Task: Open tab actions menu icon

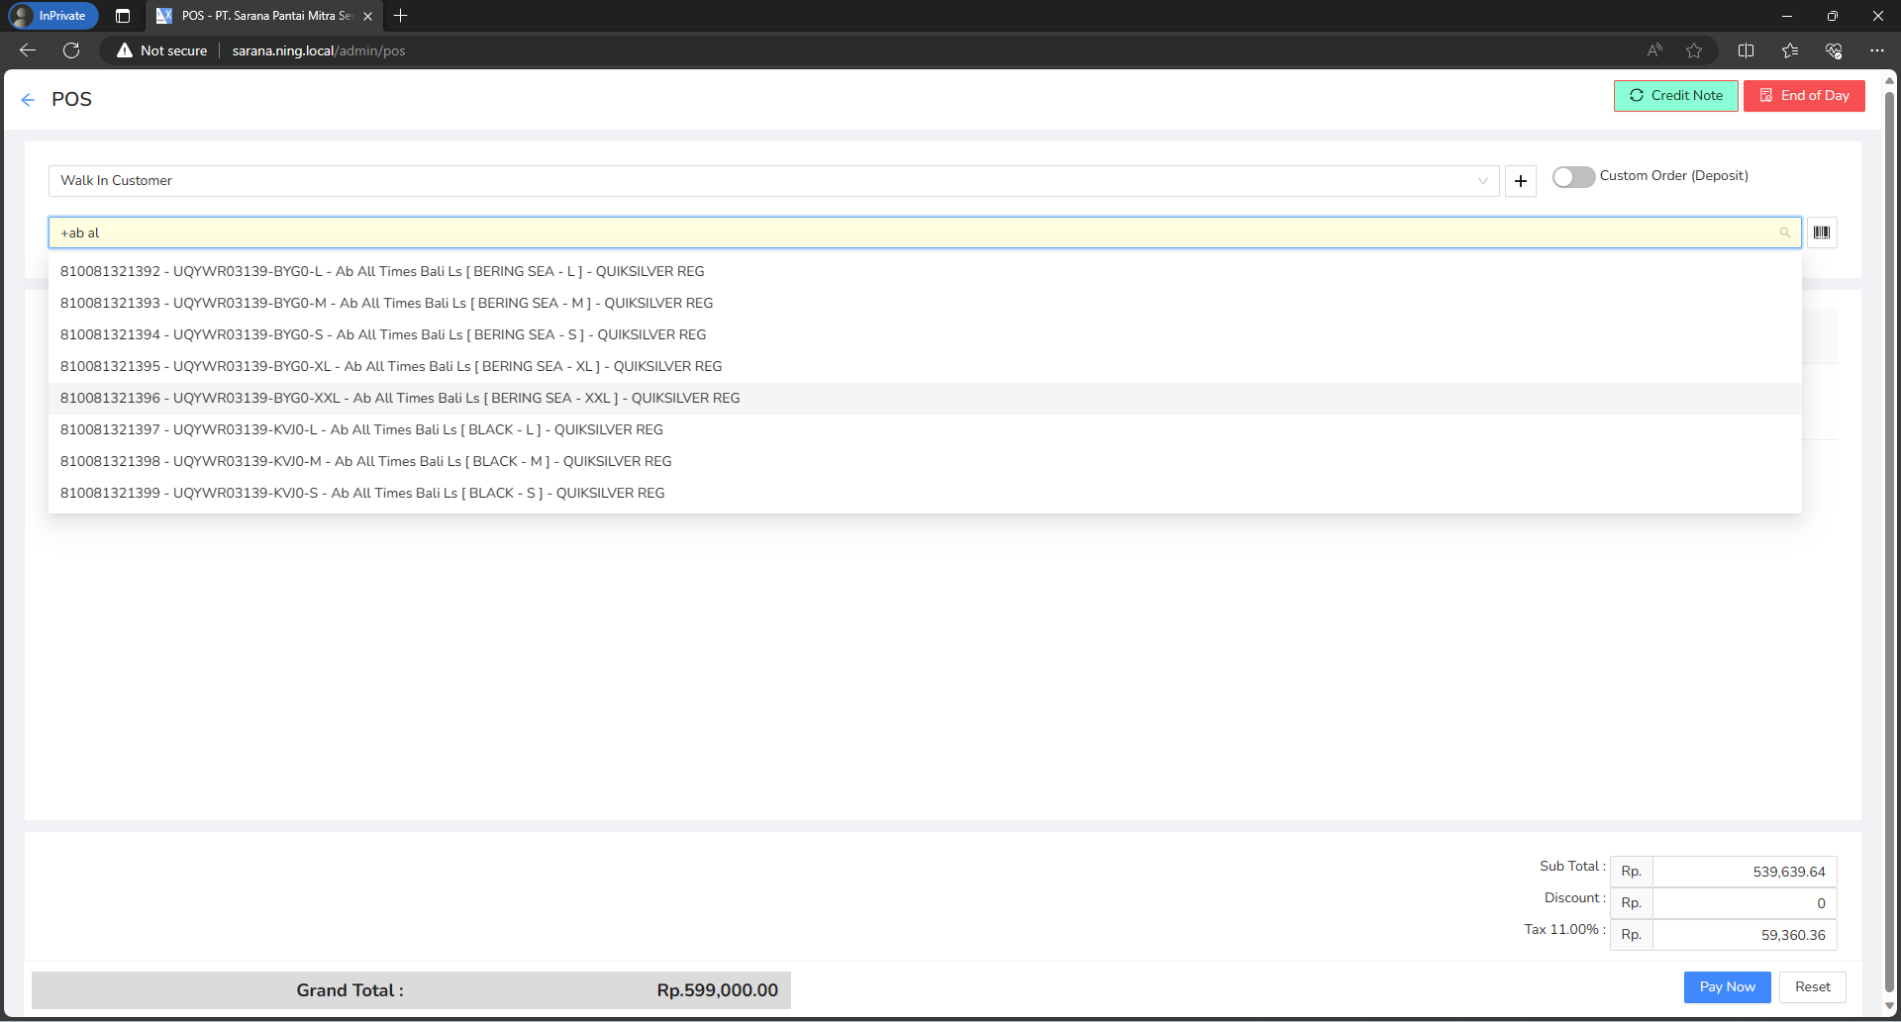Action: click(123, 16)
